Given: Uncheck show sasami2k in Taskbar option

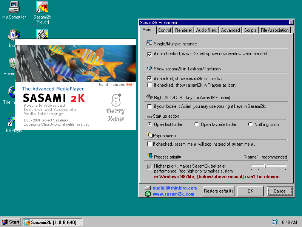Looking at the screenshot, I should pos(150,79).
